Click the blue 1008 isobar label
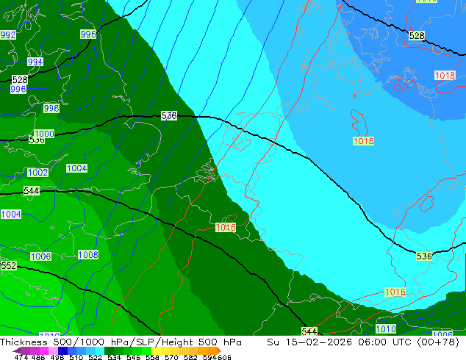This screenshot has height=360, width=466. pyautogui.click(x=88, y=254)
